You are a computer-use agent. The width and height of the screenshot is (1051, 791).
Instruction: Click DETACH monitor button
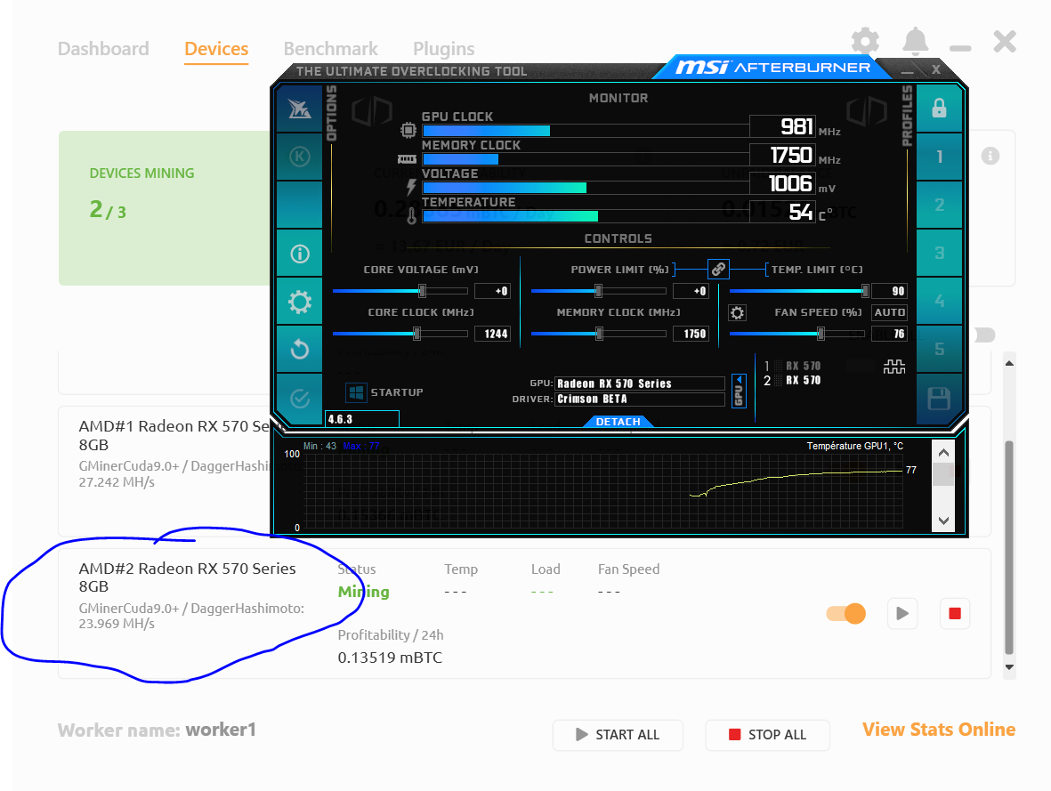pyautogui.click(x=618, y=422)
